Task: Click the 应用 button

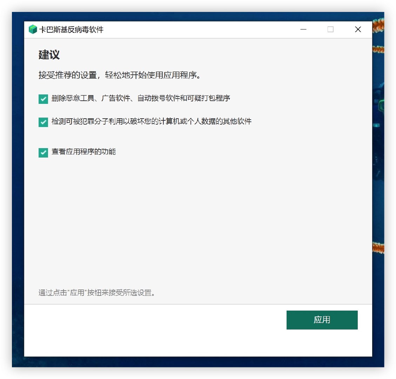Action: pyautogui.click(x=322, y=320)
